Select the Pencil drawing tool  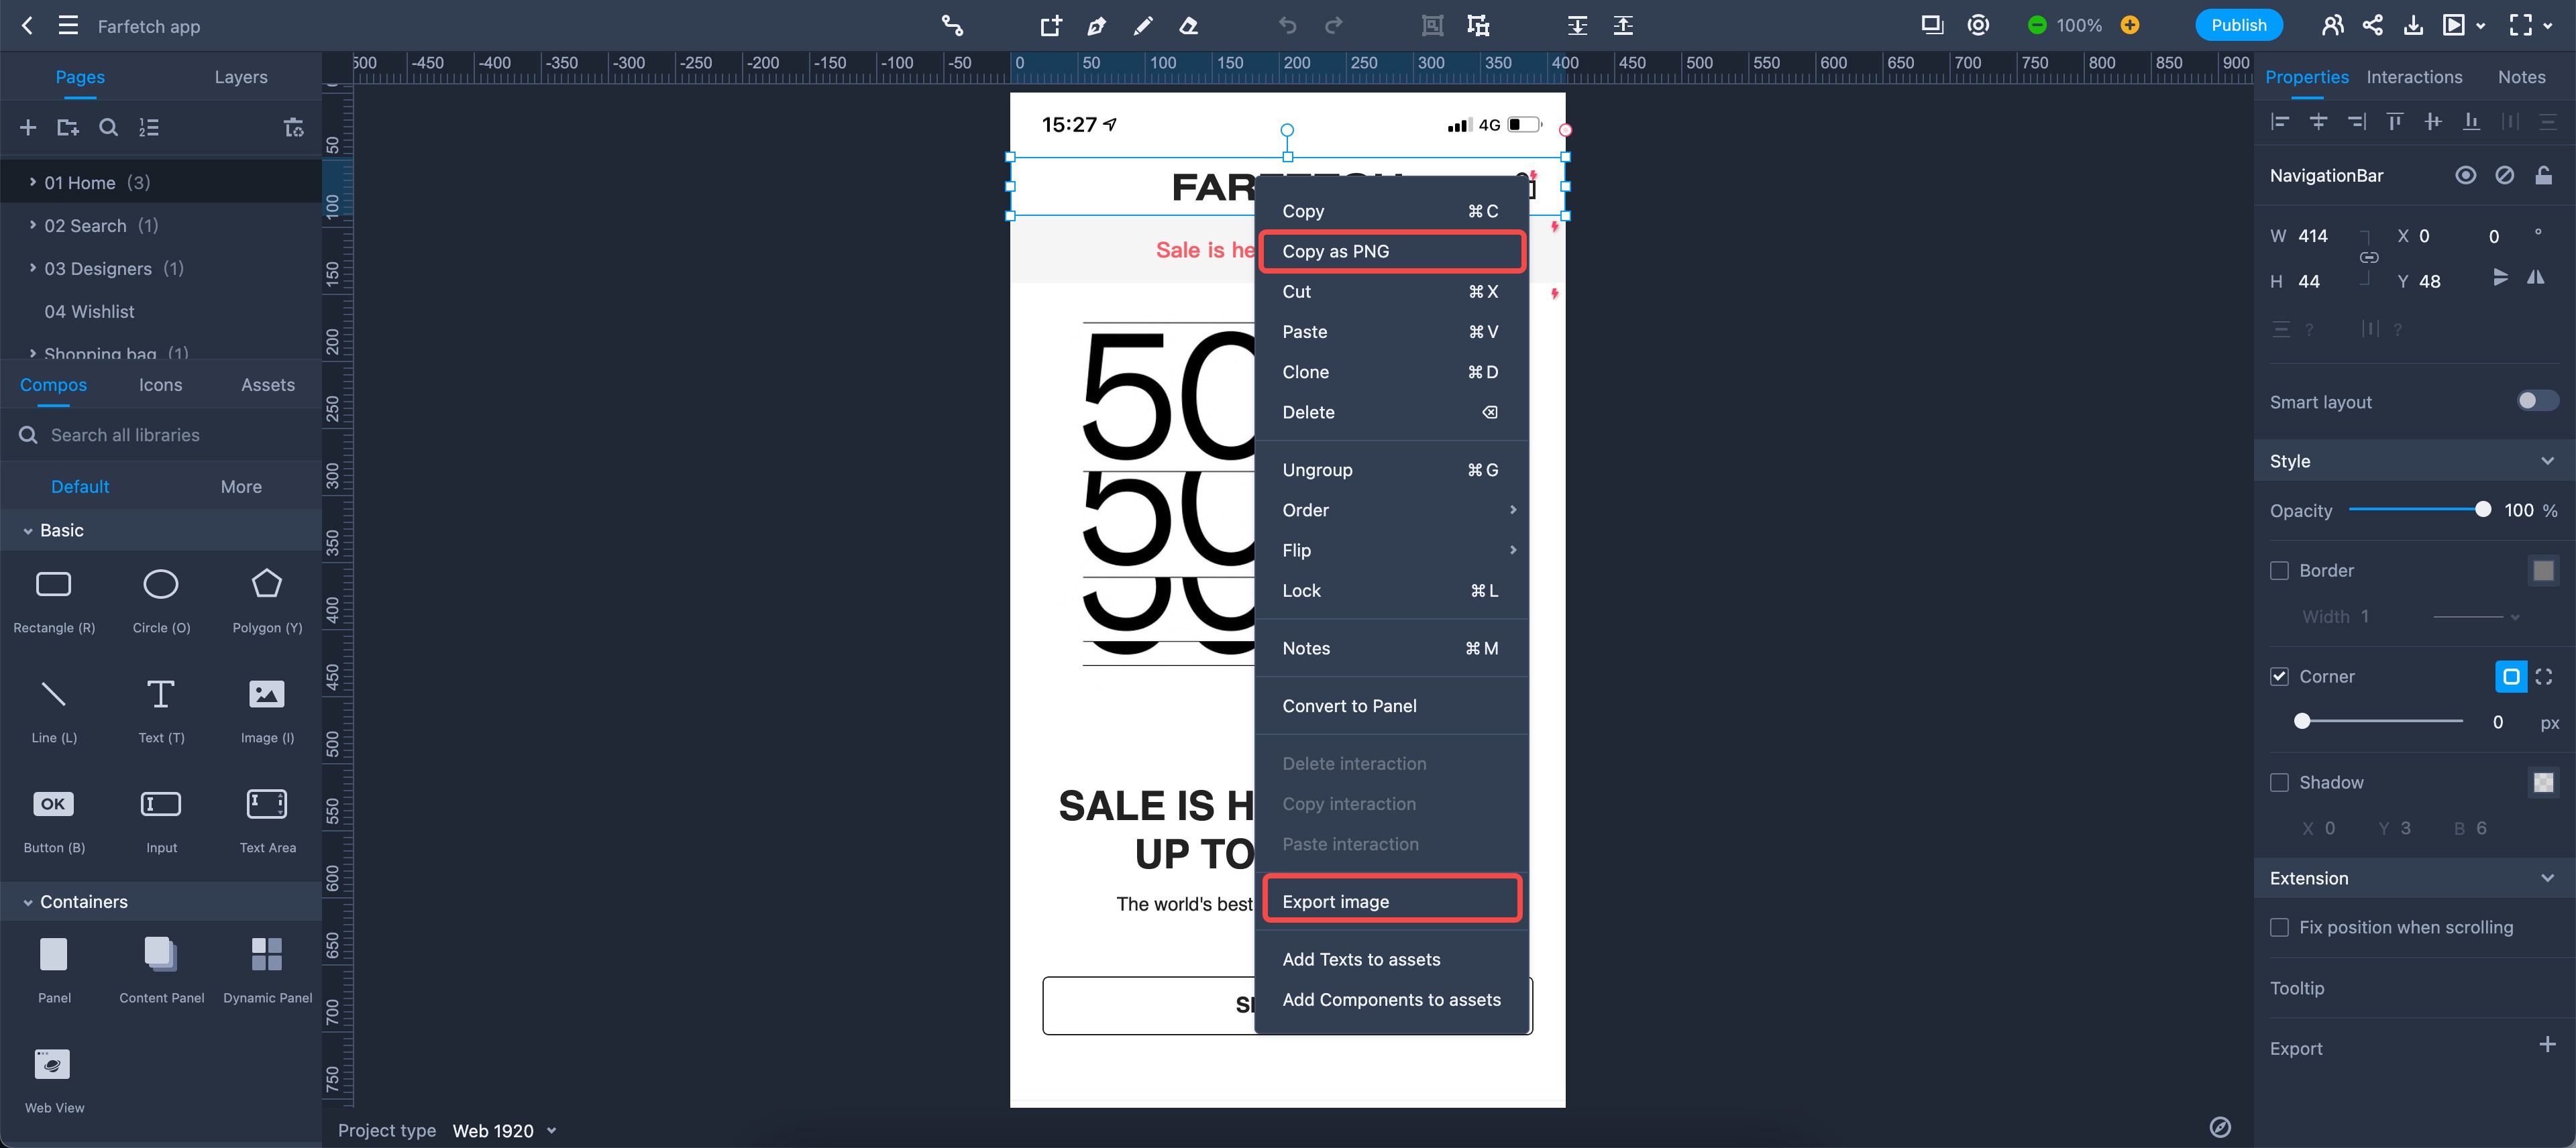click(x=1142, y=25)
